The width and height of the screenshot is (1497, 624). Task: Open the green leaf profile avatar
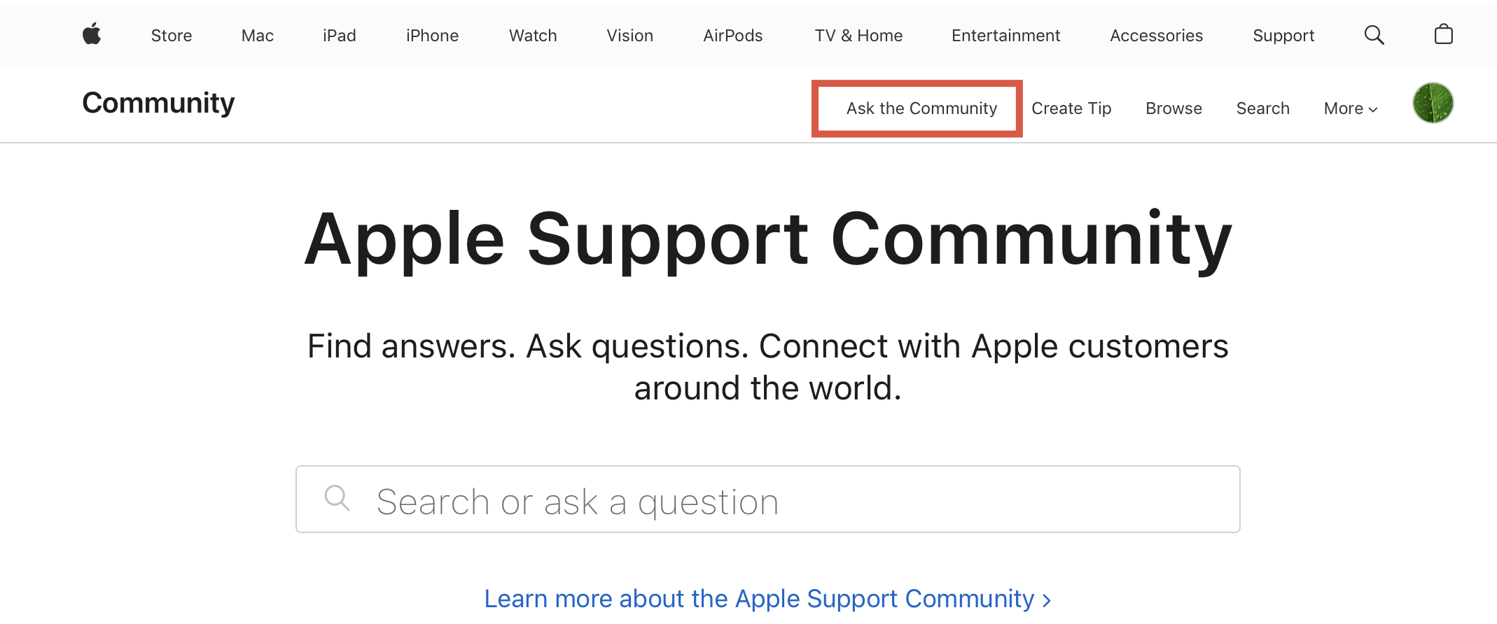1433,104
